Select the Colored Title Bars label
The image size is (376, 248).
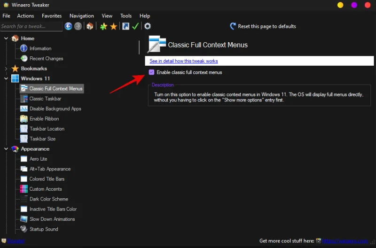click(47, 179)
